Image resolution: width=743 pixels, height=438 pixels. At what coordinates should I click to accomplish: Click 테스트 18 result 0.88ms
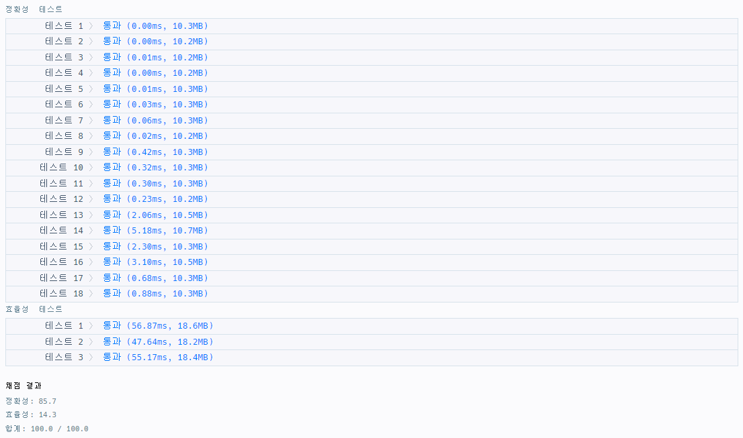point(155,294)
